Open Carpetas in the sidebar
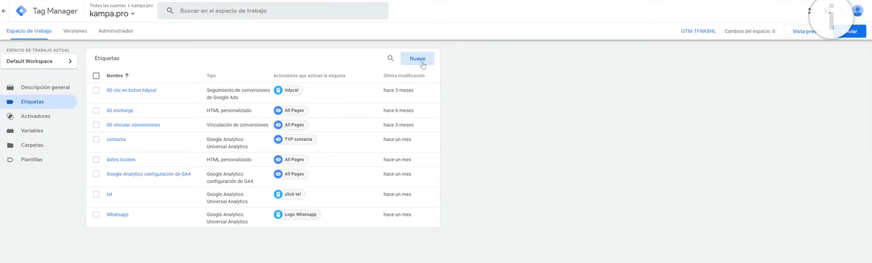 click(32, 145)
